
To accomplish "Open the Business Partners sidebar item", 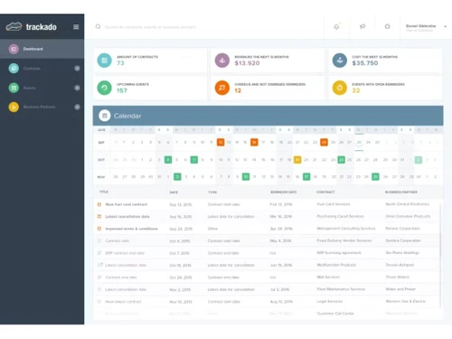I will click(42, 107).
